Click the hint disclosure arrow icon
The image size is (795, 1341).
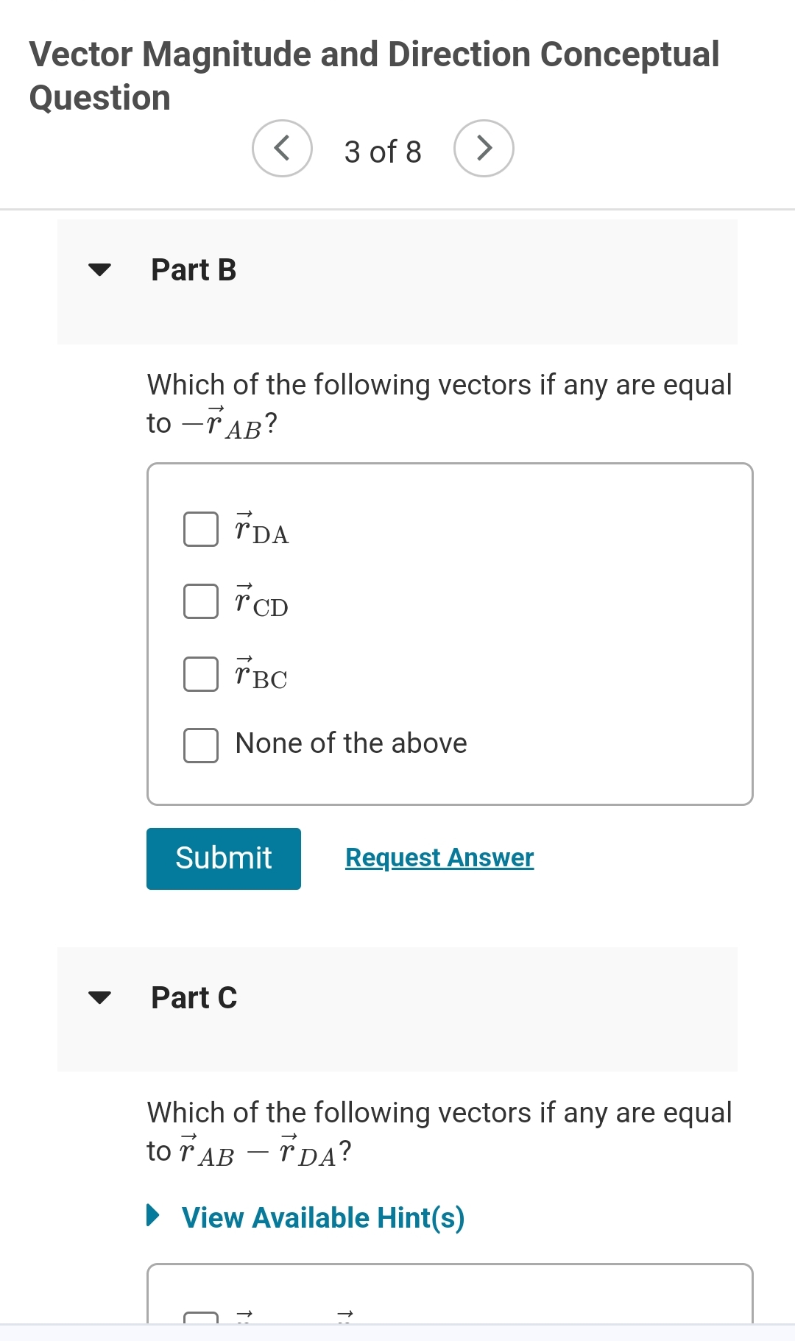click(155, 1217)
